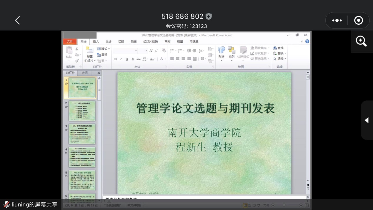Click the Text Direction icon

(210, 49)
